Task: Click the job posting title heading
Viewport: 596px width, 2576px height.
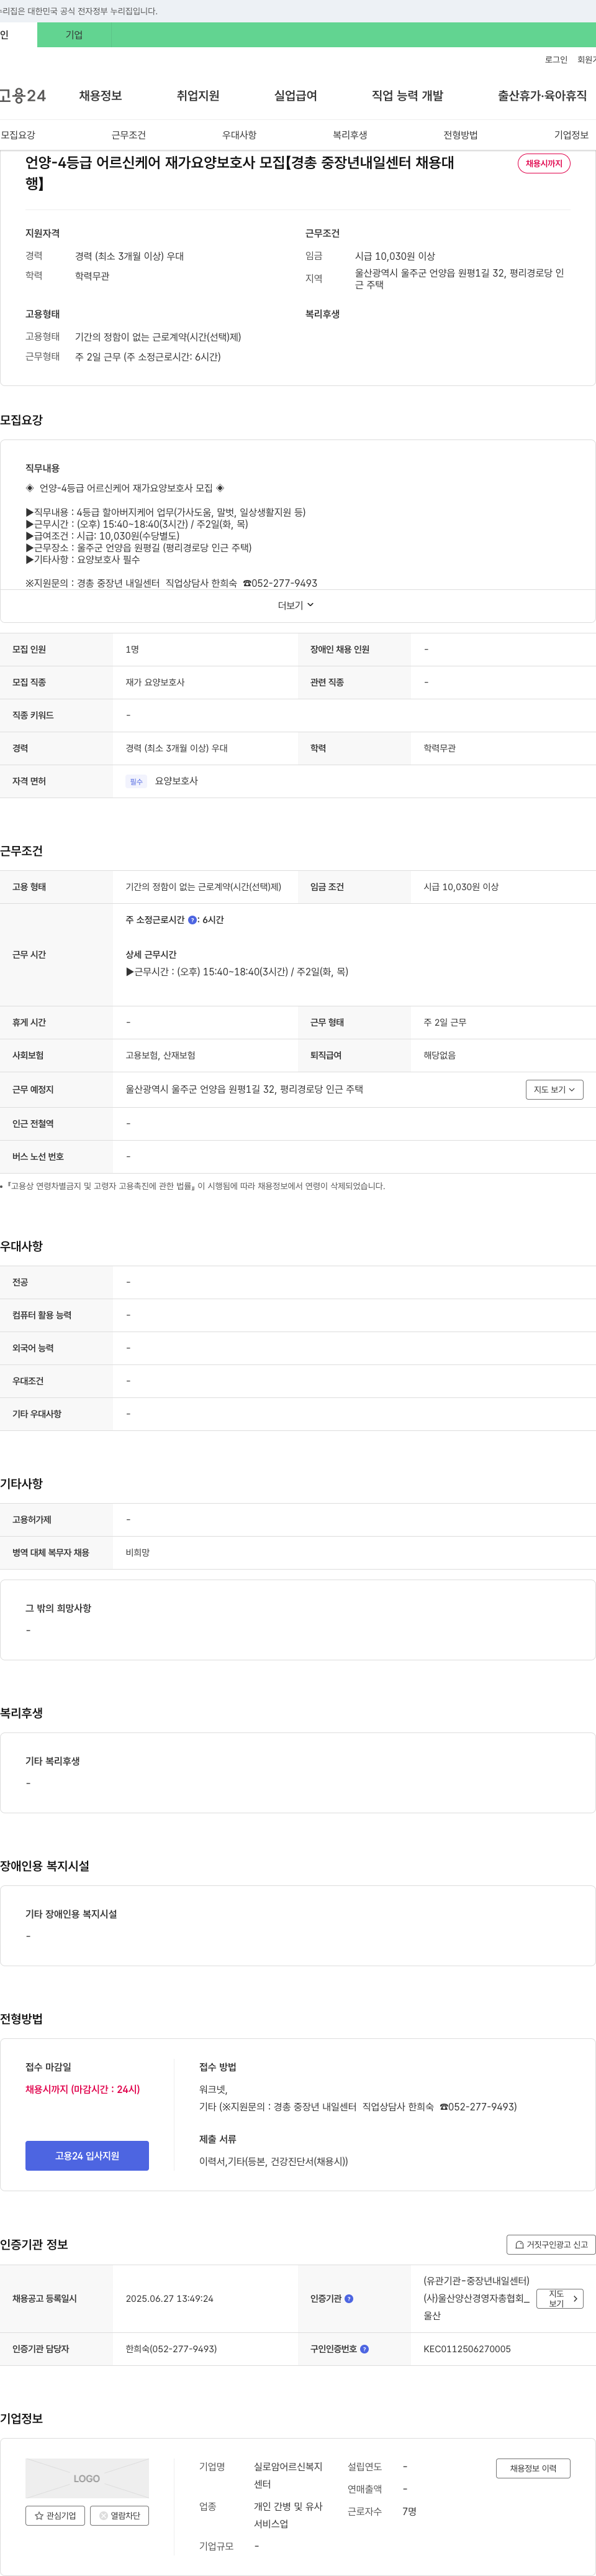Action: pos(241,173)
